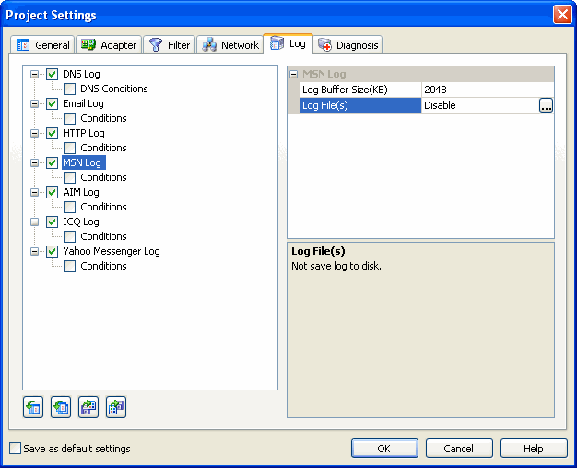This screenshot has height=468, width=577.
Task: Click the Cancel button
Action: 459,448
